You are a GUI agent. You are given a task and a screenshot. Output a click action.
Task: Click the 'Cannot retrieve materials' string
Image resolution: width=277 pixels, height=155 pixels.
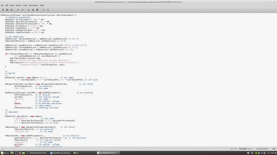[x=44, y=60]
